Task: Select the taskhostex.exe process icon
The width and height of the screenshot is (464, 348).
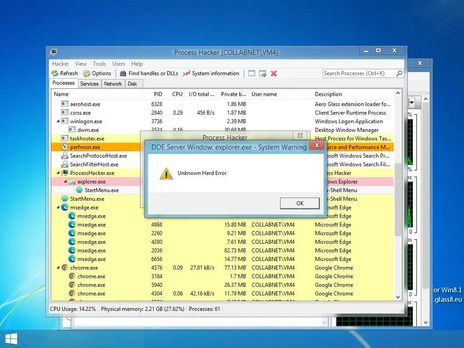Action: [x=64, y=138]
